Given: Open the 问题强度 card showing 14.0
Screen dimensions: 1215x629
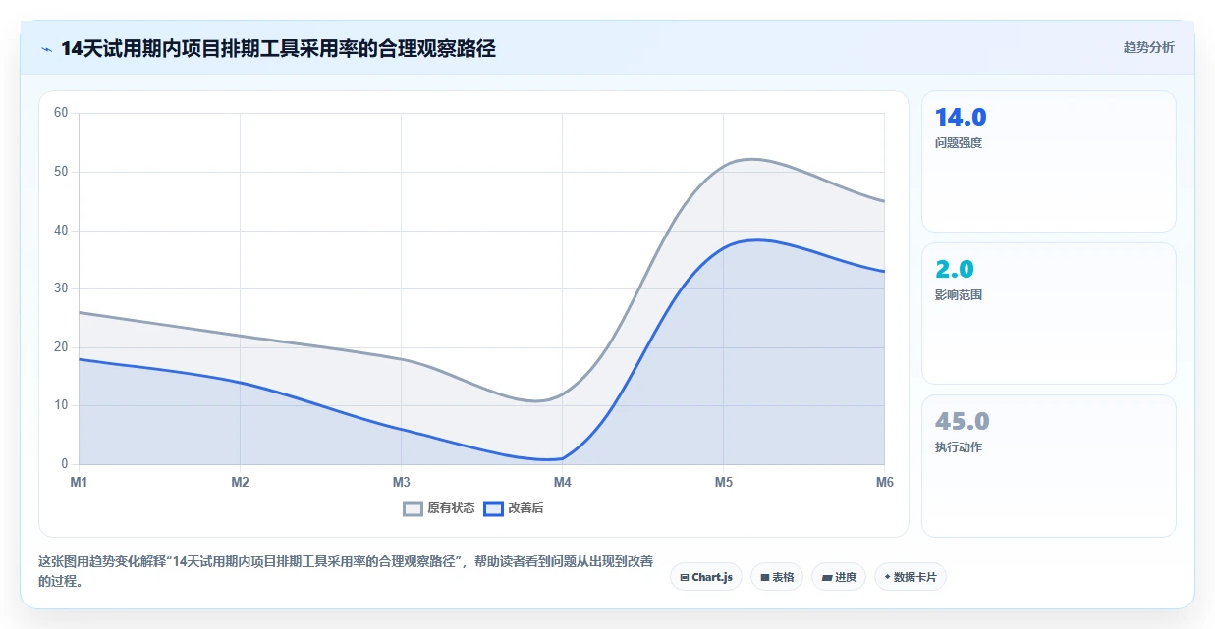Looking at the screenshot, I should click(x=1048, y=161).
